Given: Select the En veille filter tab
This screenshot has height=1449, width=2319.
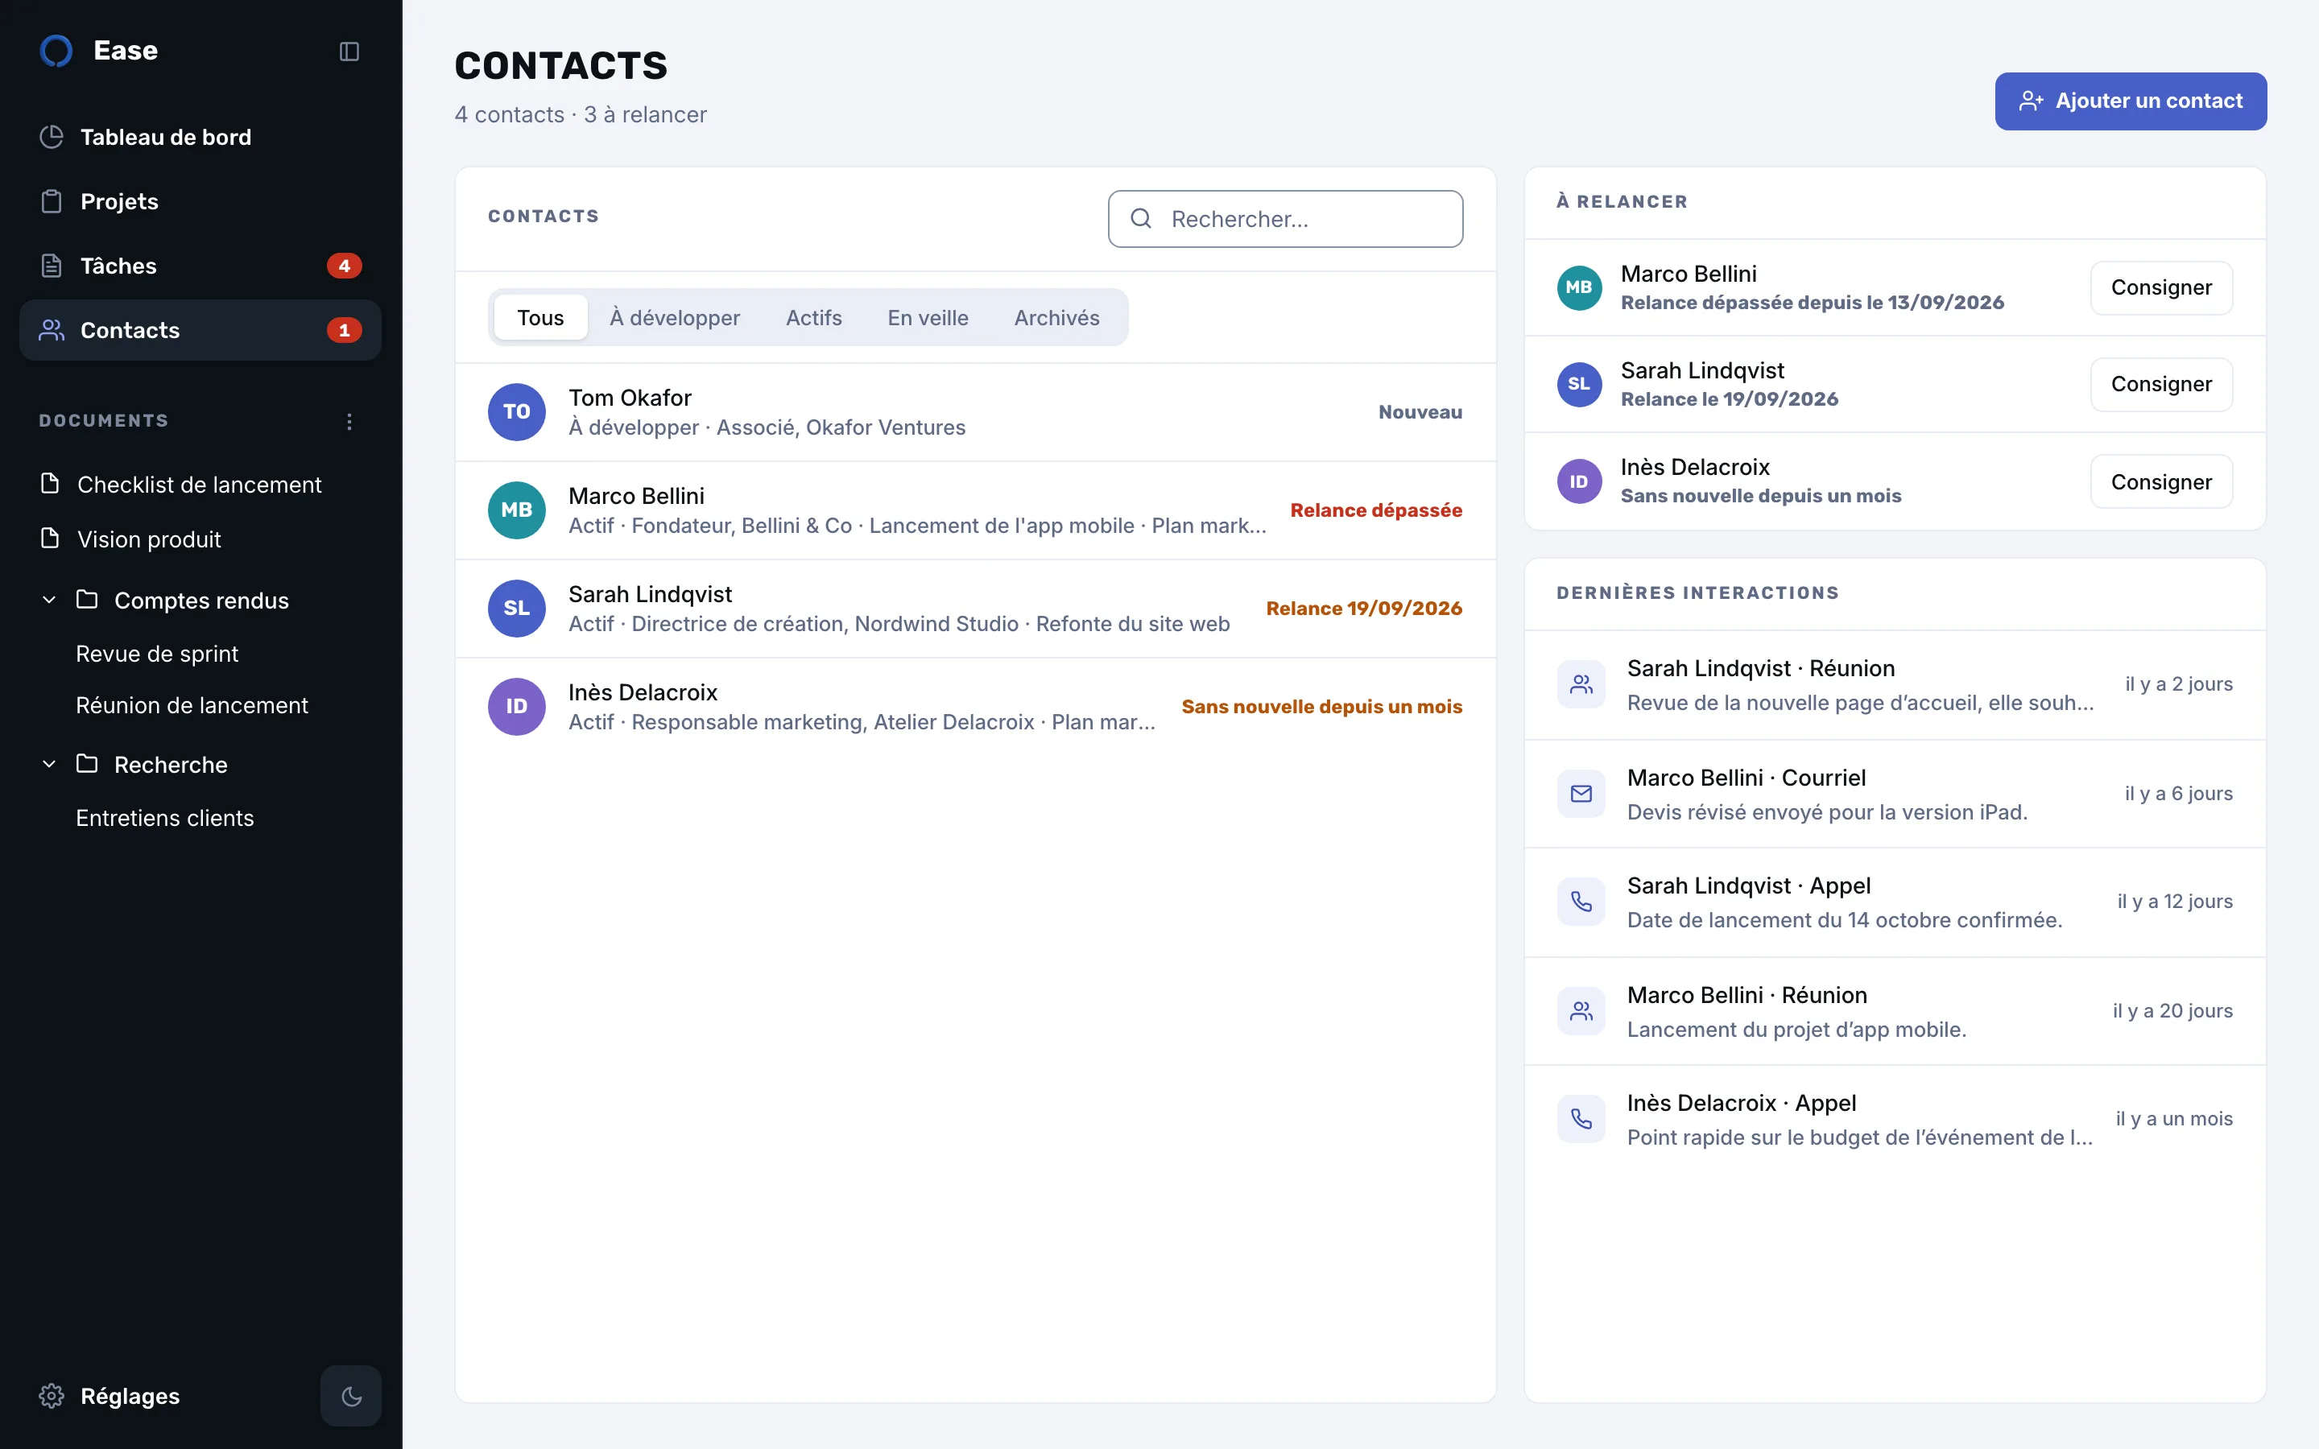Looking at the screenshot, I should pyautogui.click(x=928, y=317).
